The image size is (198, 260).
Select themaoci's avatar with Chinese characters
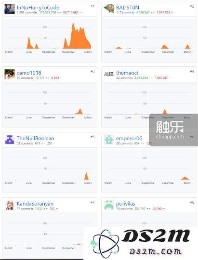(109, 74)
